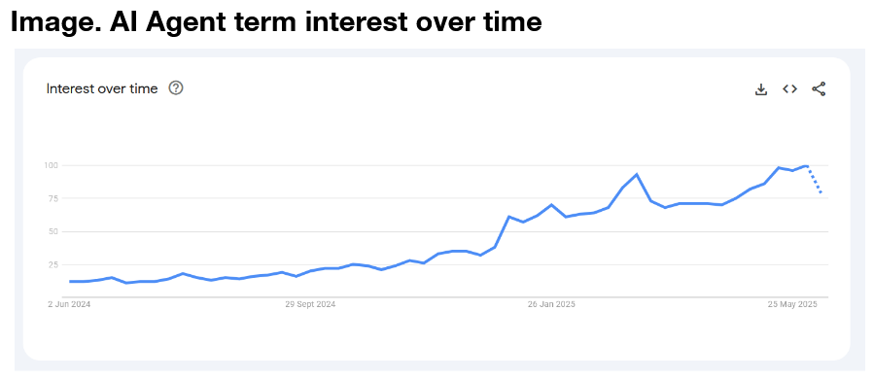Click the dotted partial-data segment of the line
This screenshot has height=380, width=873.
pos(814,180)
